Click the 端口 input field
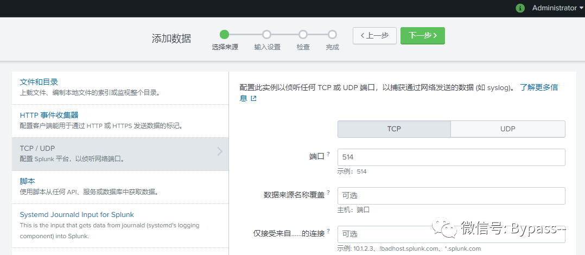Screen dimensions: 585x255 tap(452, 157)
